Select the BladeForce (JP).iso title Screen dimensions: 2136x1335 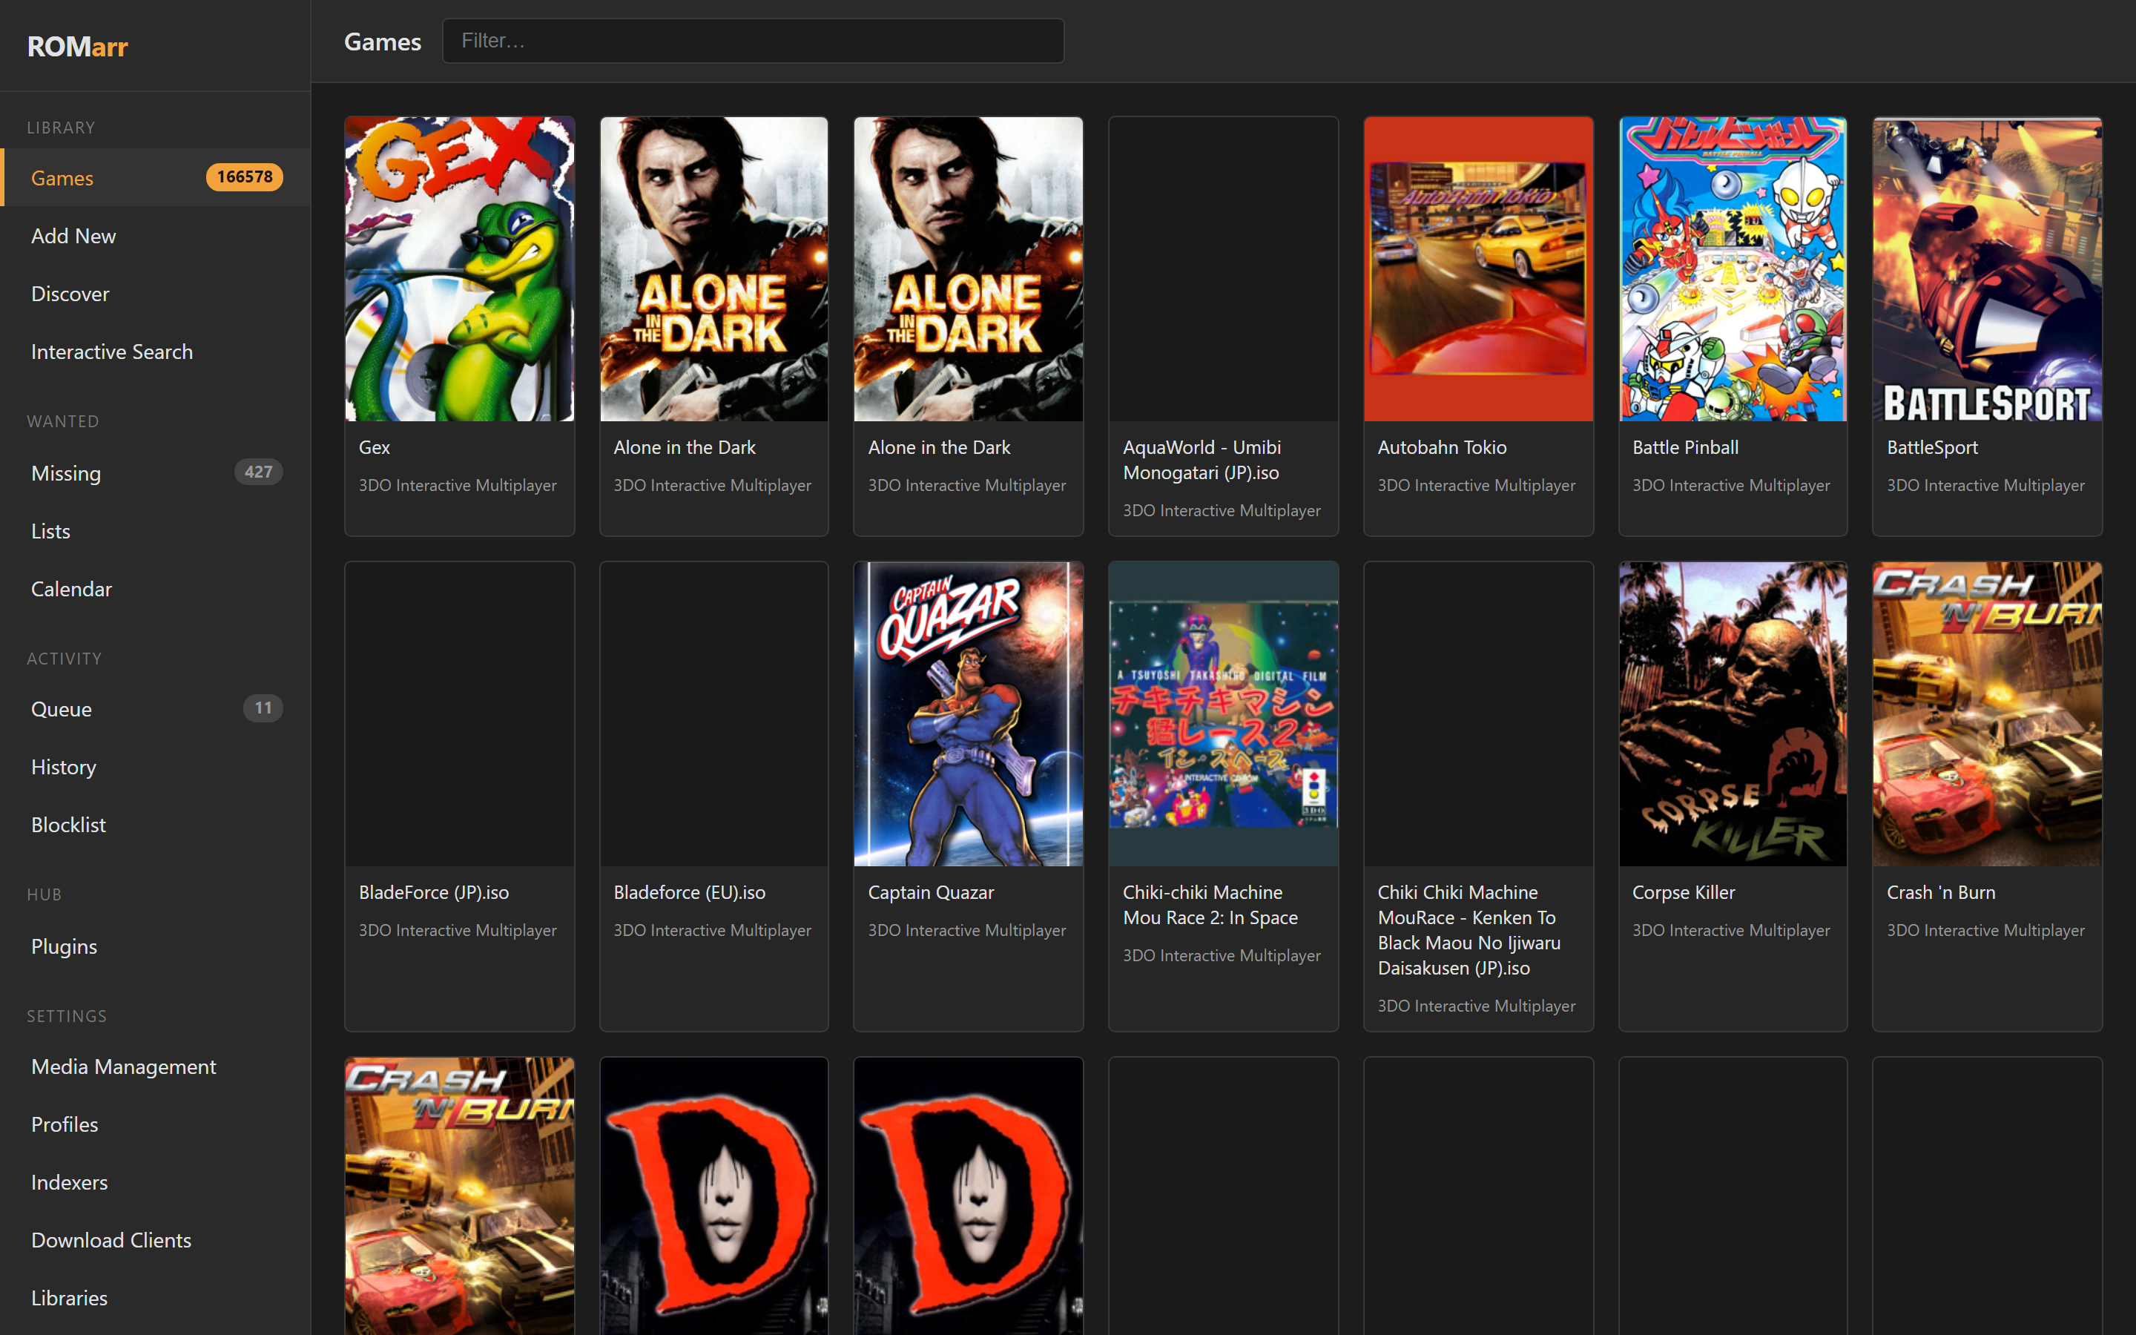[433, 893]
